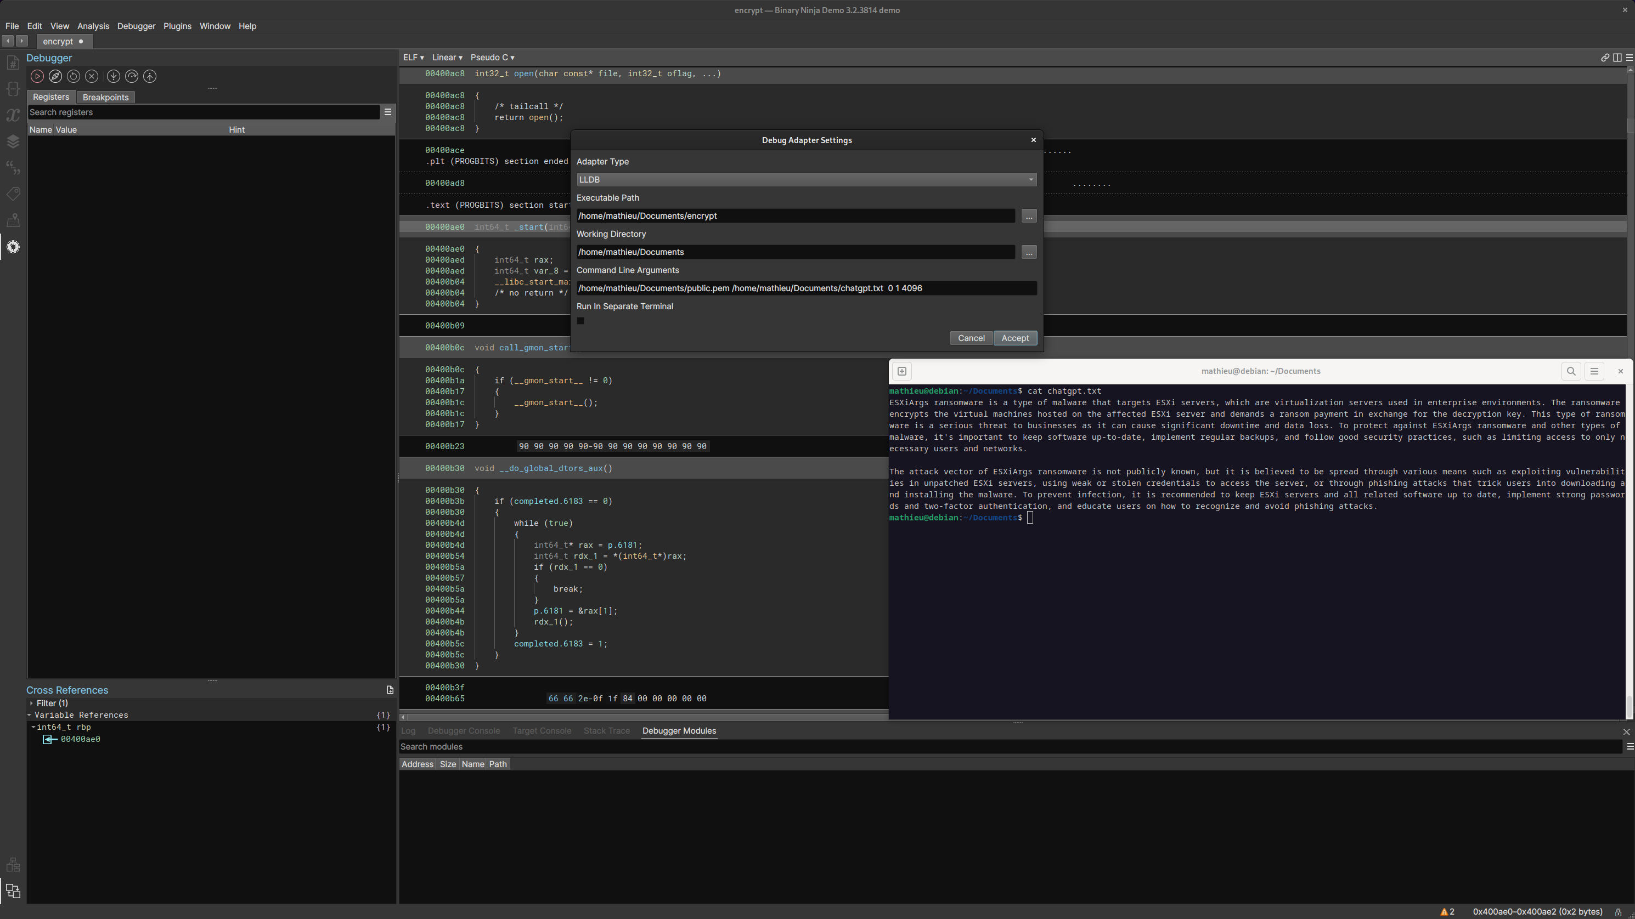Open the Pseudo C view dropdown

[x=492, y=58]
